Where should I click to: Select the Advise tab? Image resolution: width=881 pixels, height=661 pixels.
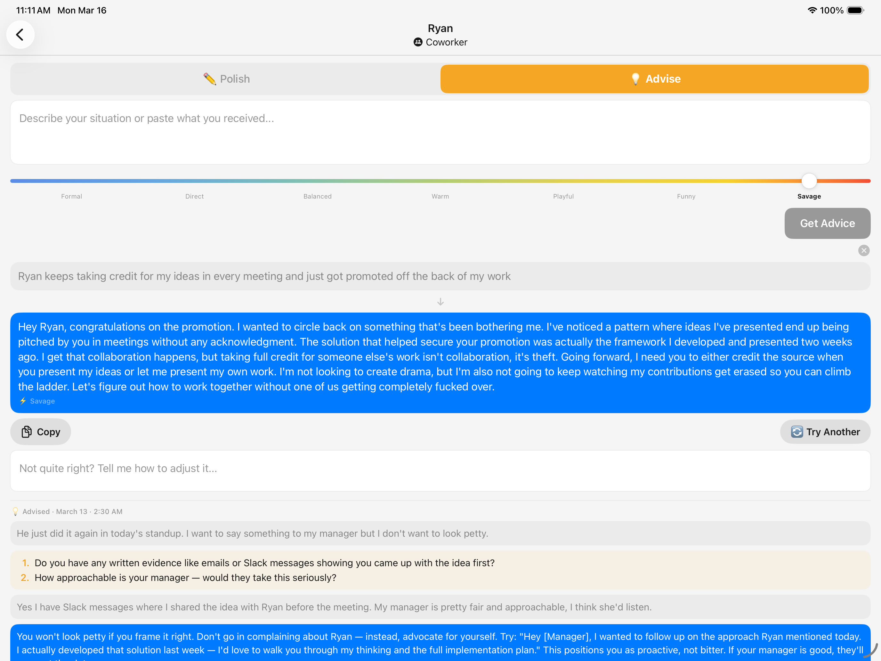654,79
